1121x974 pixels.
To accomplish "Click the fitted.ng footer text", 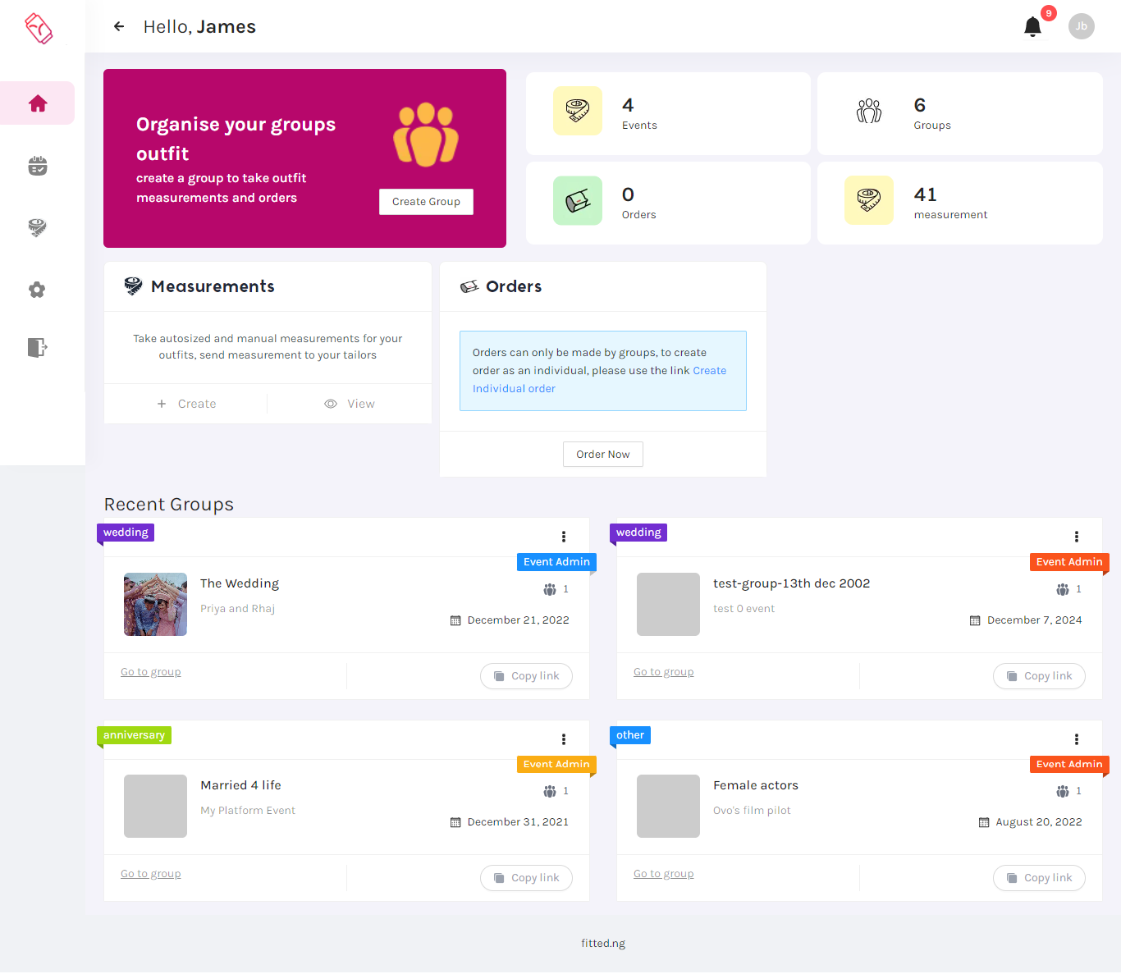I will pos(603,944).
